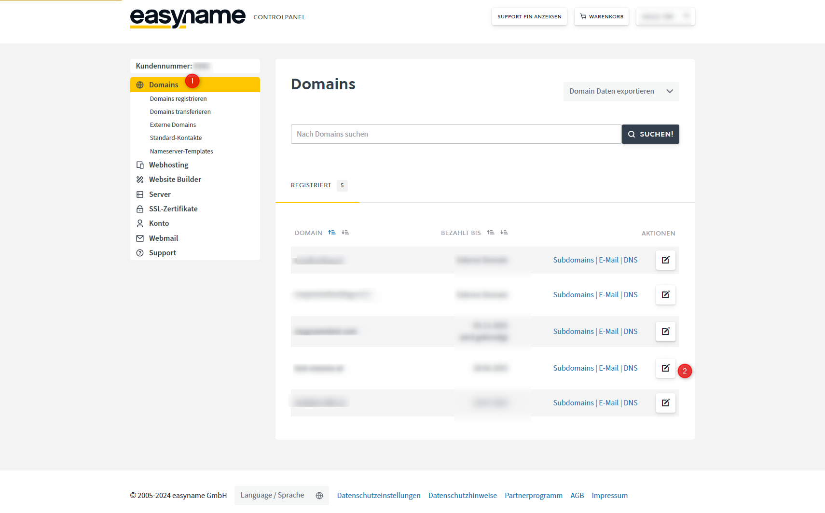Open the blurred user account dropdown
The width and height of the screenshot is (825, 513).
[x=665, y=17]
